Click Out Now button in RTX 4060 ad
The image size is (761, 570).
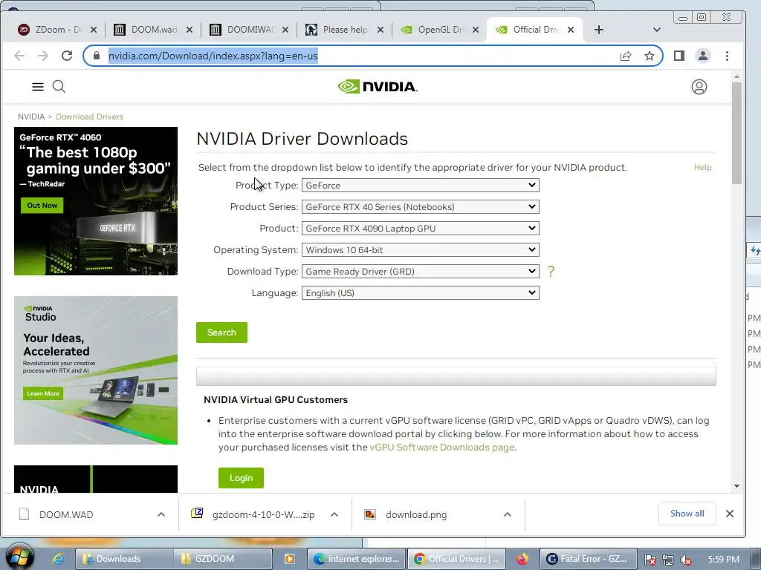[x=42, y=206]
